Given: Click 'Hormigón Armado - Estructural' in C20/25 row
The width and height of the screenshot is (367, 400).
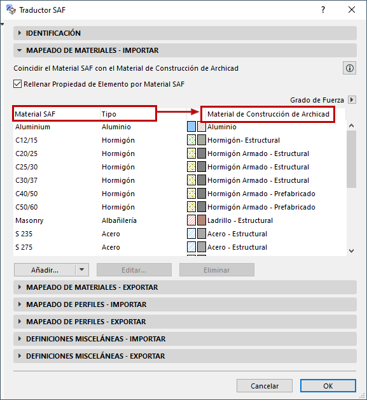Looking at the screenshot, I should coord(258,154).
